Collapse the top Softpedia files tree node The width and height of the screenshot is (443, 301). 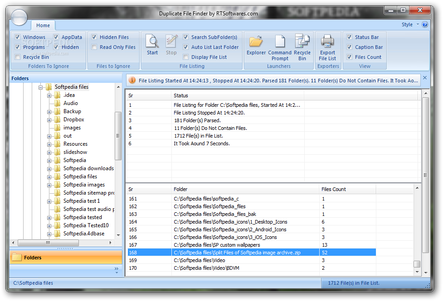pos(40,87)
